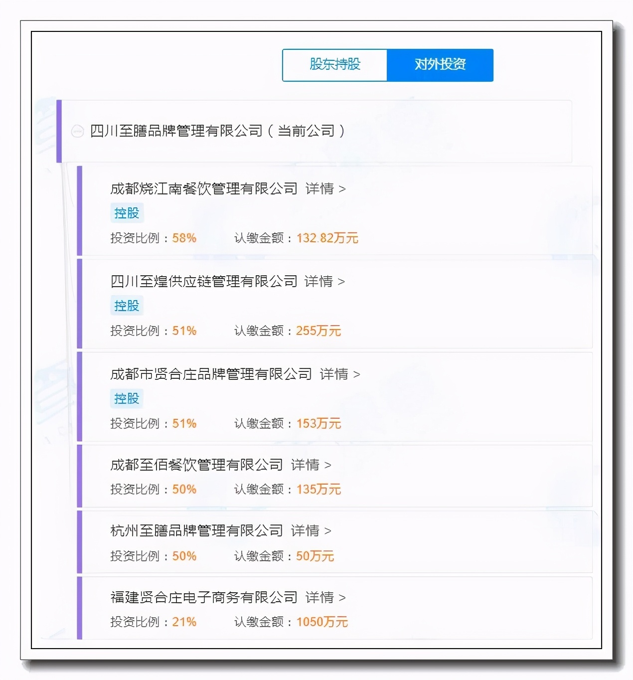Click the 132.82万元 subscribed amount
Viewport: 633px width, 680px height.
point(327,238)
